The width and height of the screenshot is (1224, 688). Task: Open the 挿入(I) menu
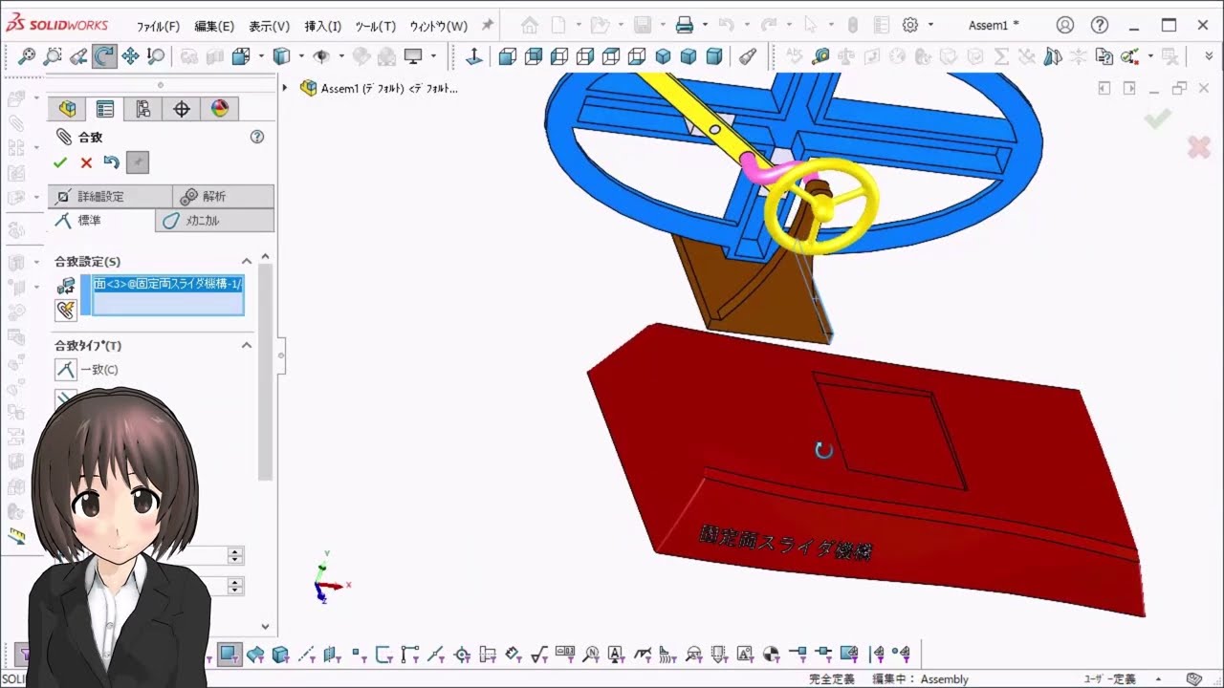[x=322, y=26]
